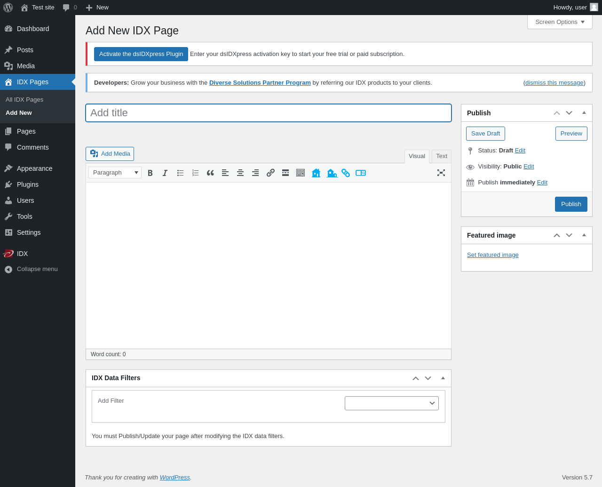Click Set featured image link
This screenshot has width=602, height=487.
coord(493,255)
